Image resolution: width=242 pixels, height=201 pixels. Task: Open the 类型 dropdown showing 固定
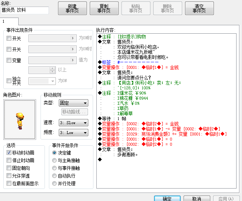(73, 103)
